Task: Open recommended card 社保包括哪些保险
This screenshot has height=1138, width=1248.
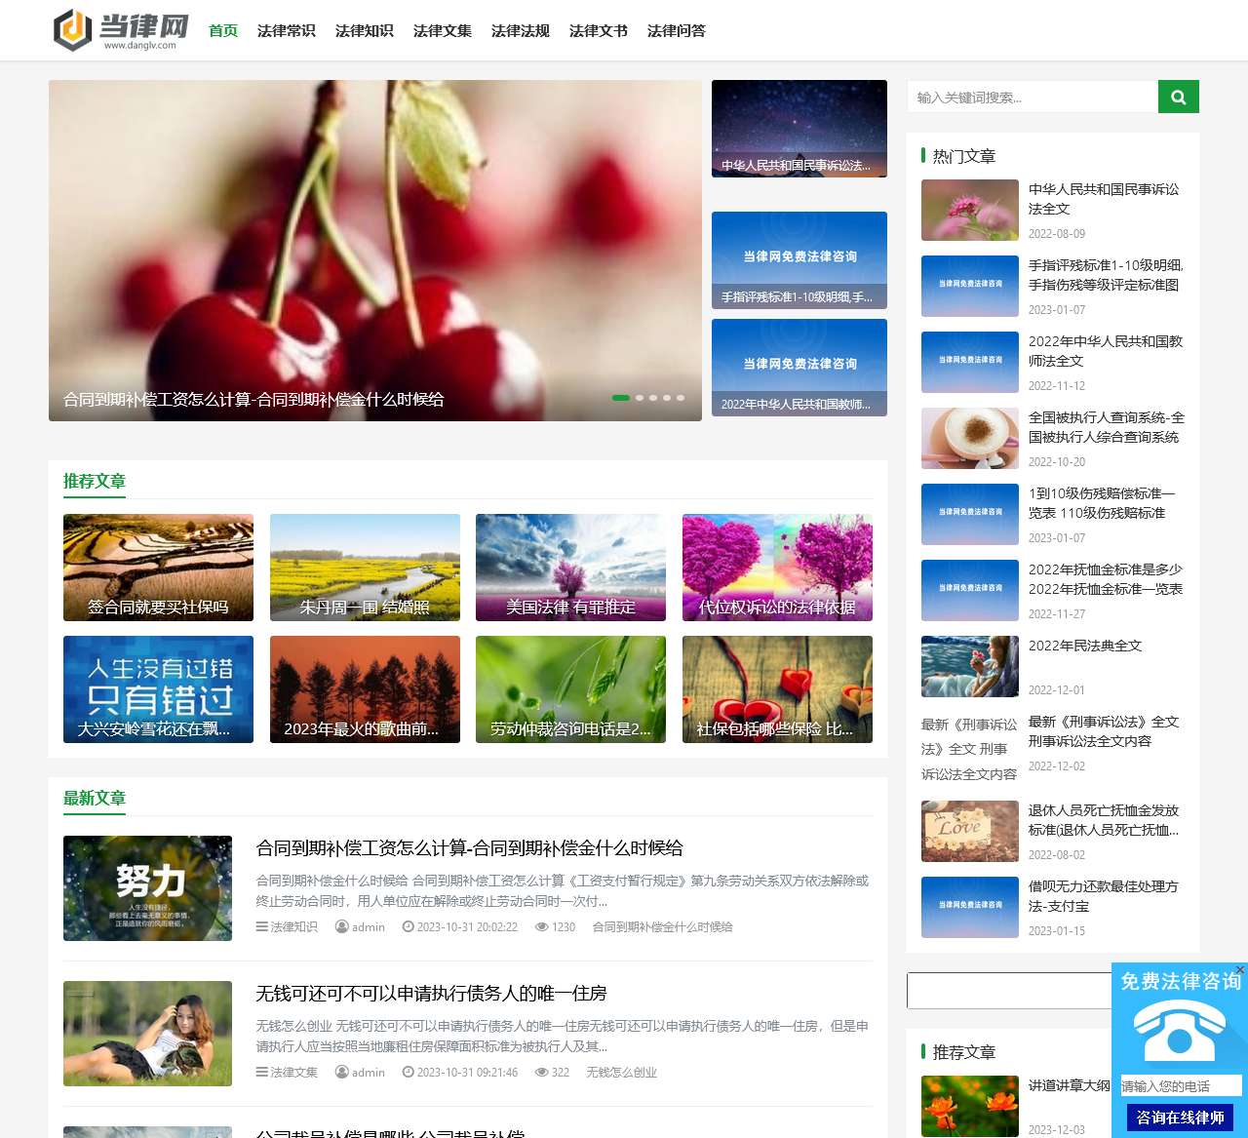Action: click(777, 689)
